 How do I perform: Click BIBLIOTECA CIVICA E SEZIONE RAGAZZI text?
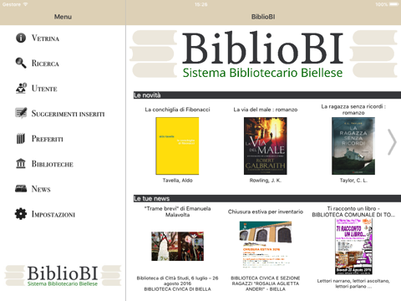(266, 283)
